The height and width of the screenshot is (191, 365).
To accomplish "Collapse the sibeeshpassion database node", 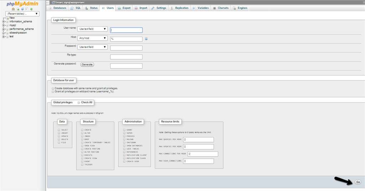I will pos(4,33).
